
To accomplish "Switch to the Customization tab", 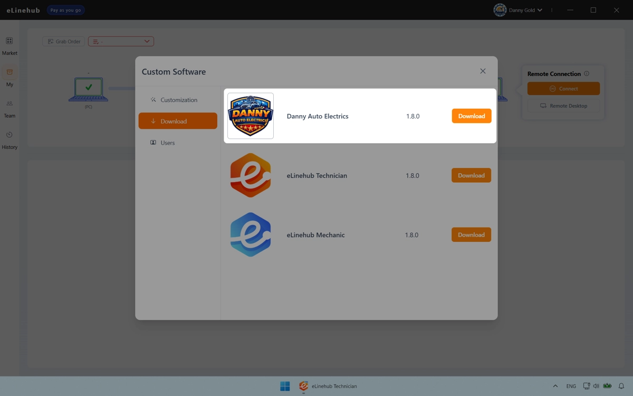I will tap(178, 100).
